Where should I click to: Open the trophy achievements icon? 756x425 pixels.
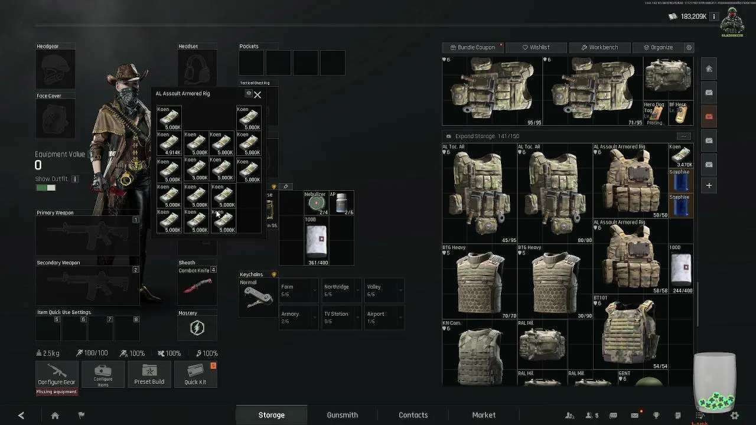(656, 416)
